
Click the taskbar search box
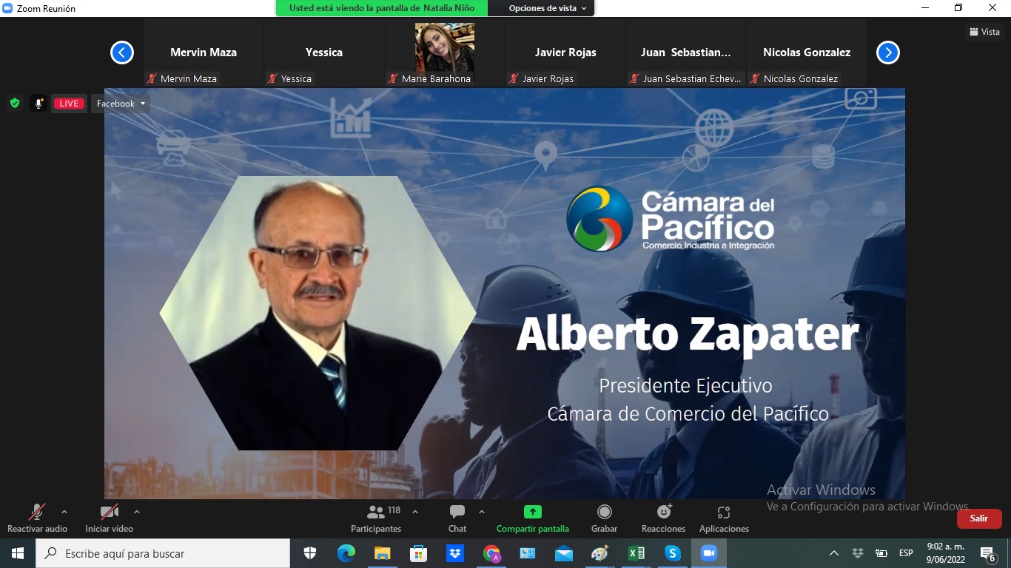[x=163, y=553]
